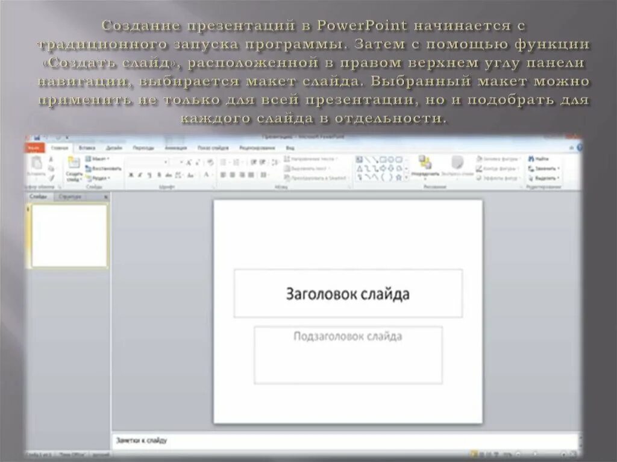
Task: Click the increase font size icon
Action: 189,162
